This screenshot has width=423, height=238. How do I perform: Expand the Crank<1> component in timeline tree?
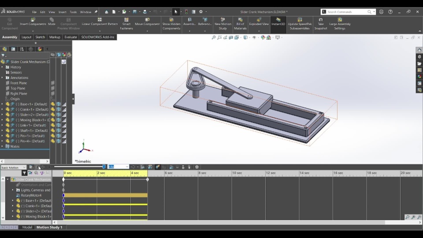click(13, 206)
